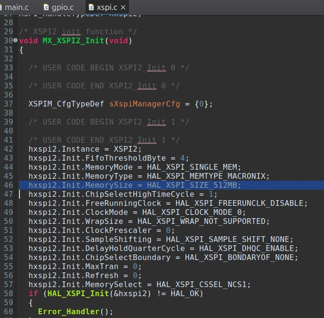
Task: Click HAL_XSPI_SINGLE_MEM constant
Action: [192, 167]
